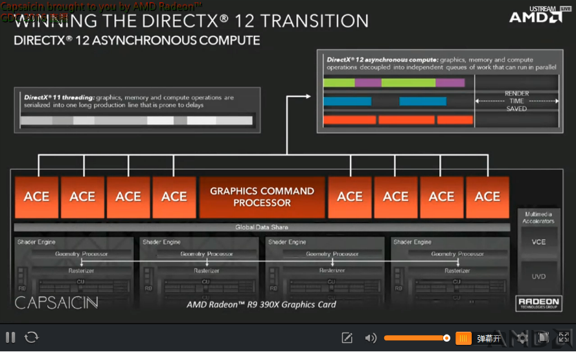Click the CAPSAICIN logo text

pos(56,303)
